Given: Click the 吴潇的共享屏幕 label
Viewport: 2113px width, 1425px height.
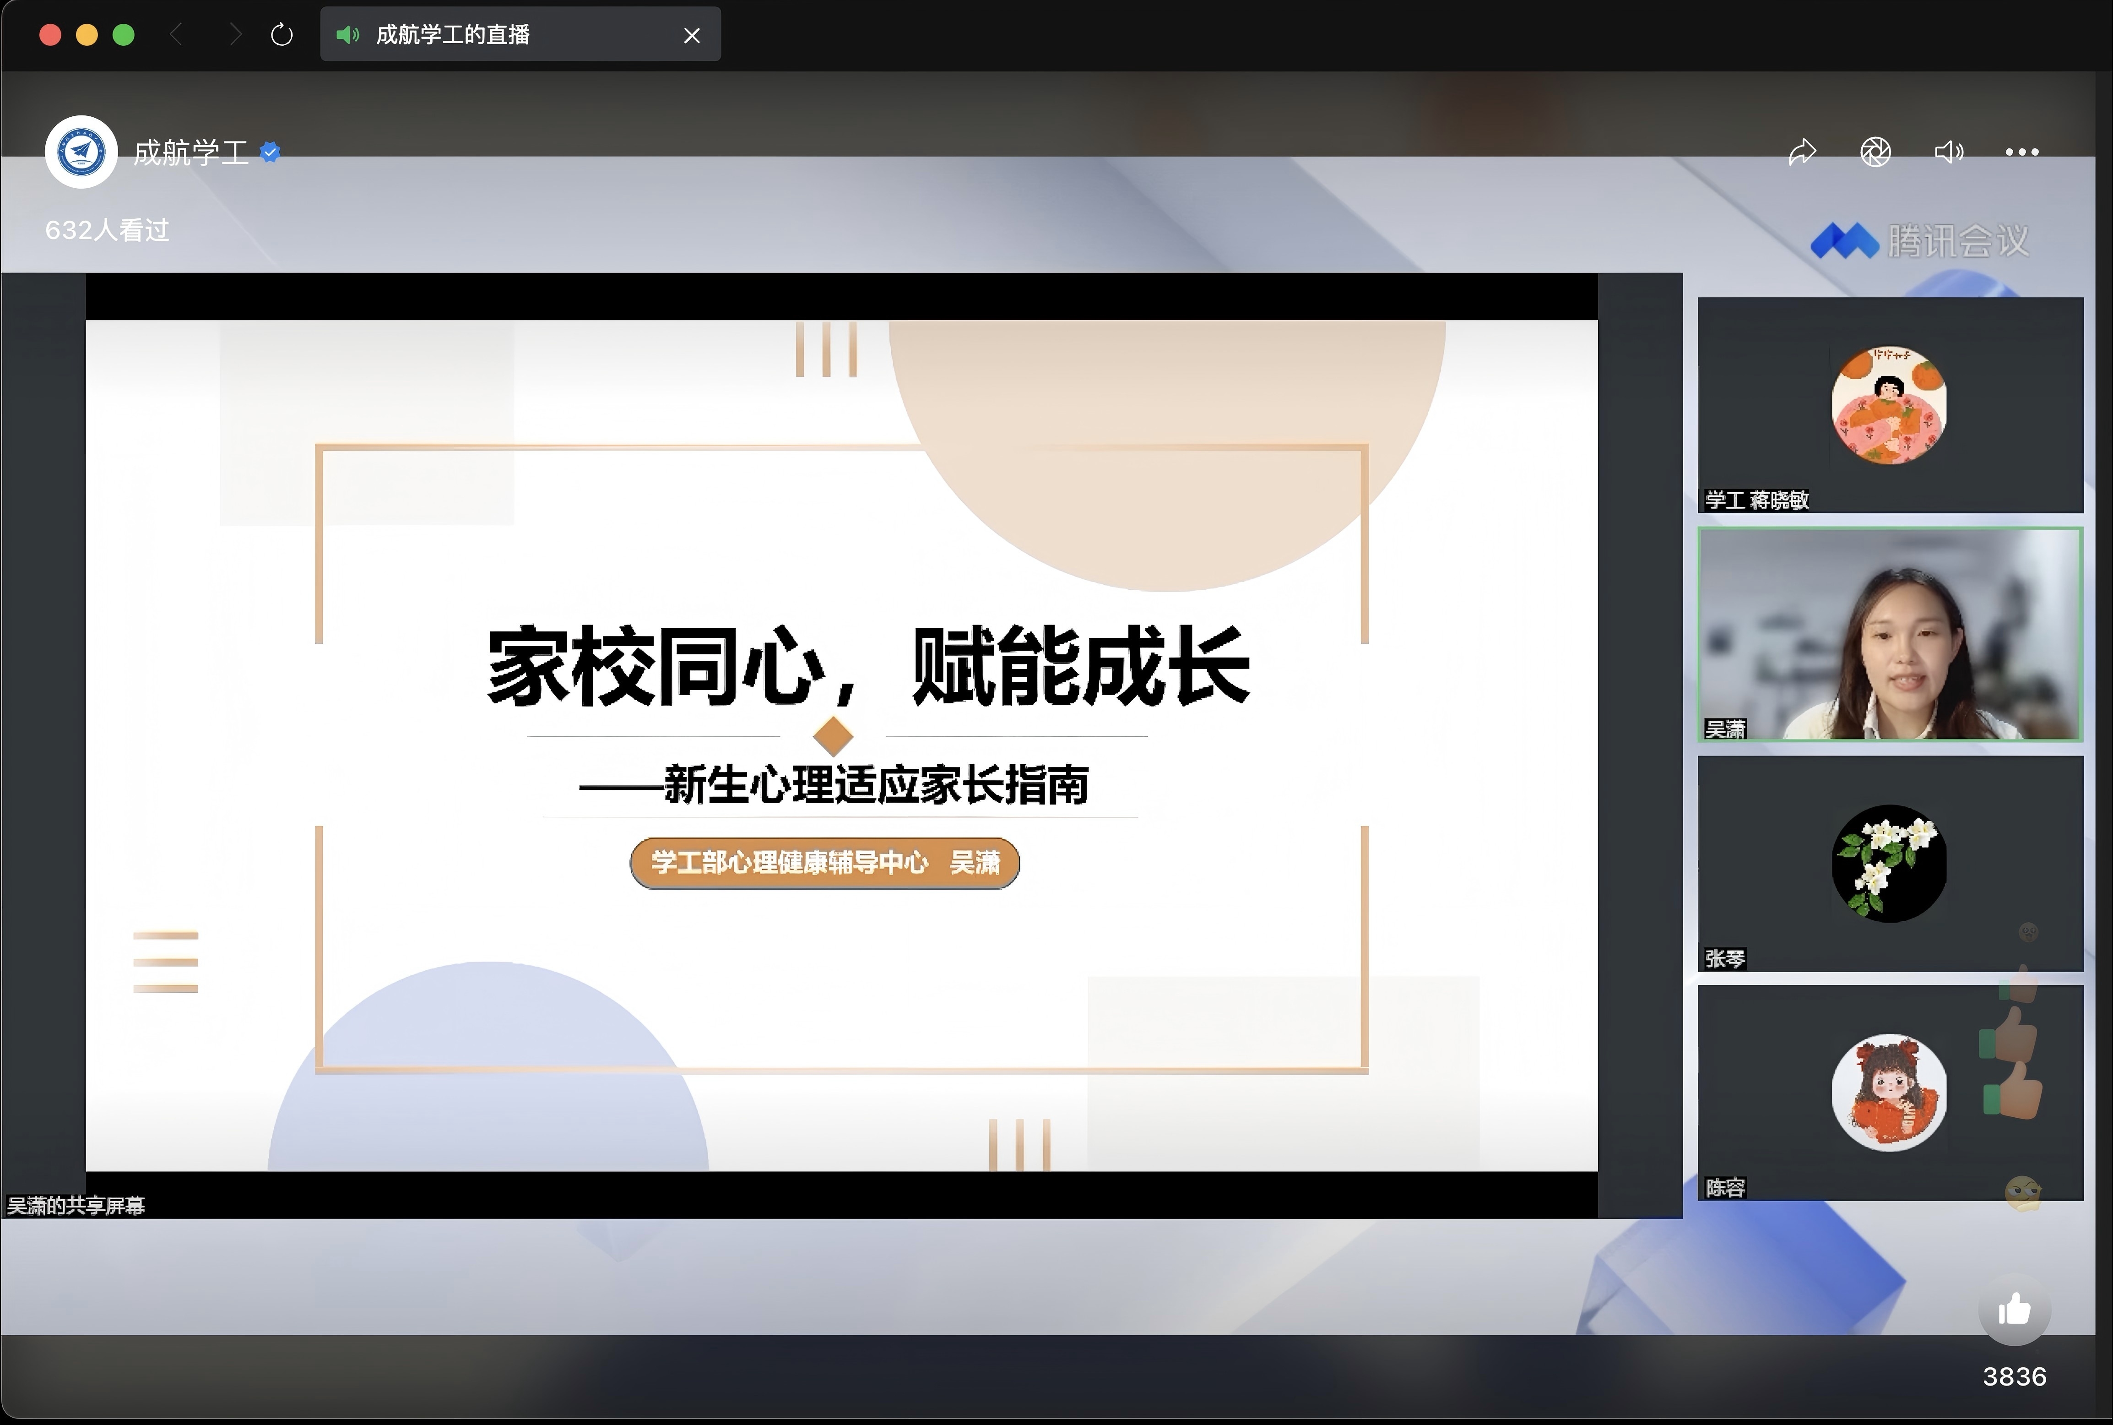Looking at the screenshot, I should pyautogui.click(x=76, y=1206).
